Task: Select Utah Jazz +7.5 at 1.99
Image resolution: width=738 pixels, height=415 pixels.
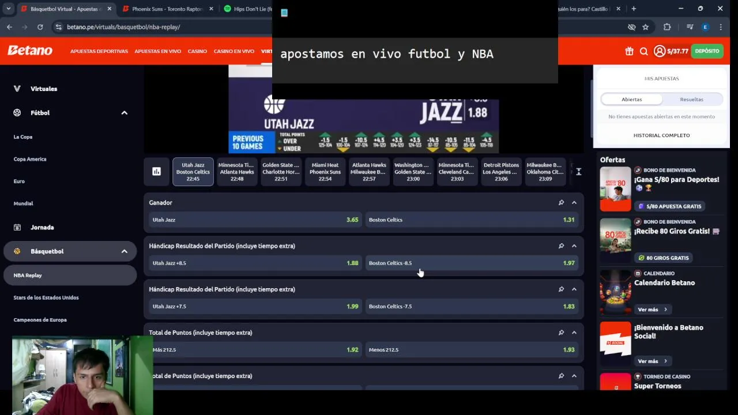Action: pyautogui.click(x=255, y=306)
